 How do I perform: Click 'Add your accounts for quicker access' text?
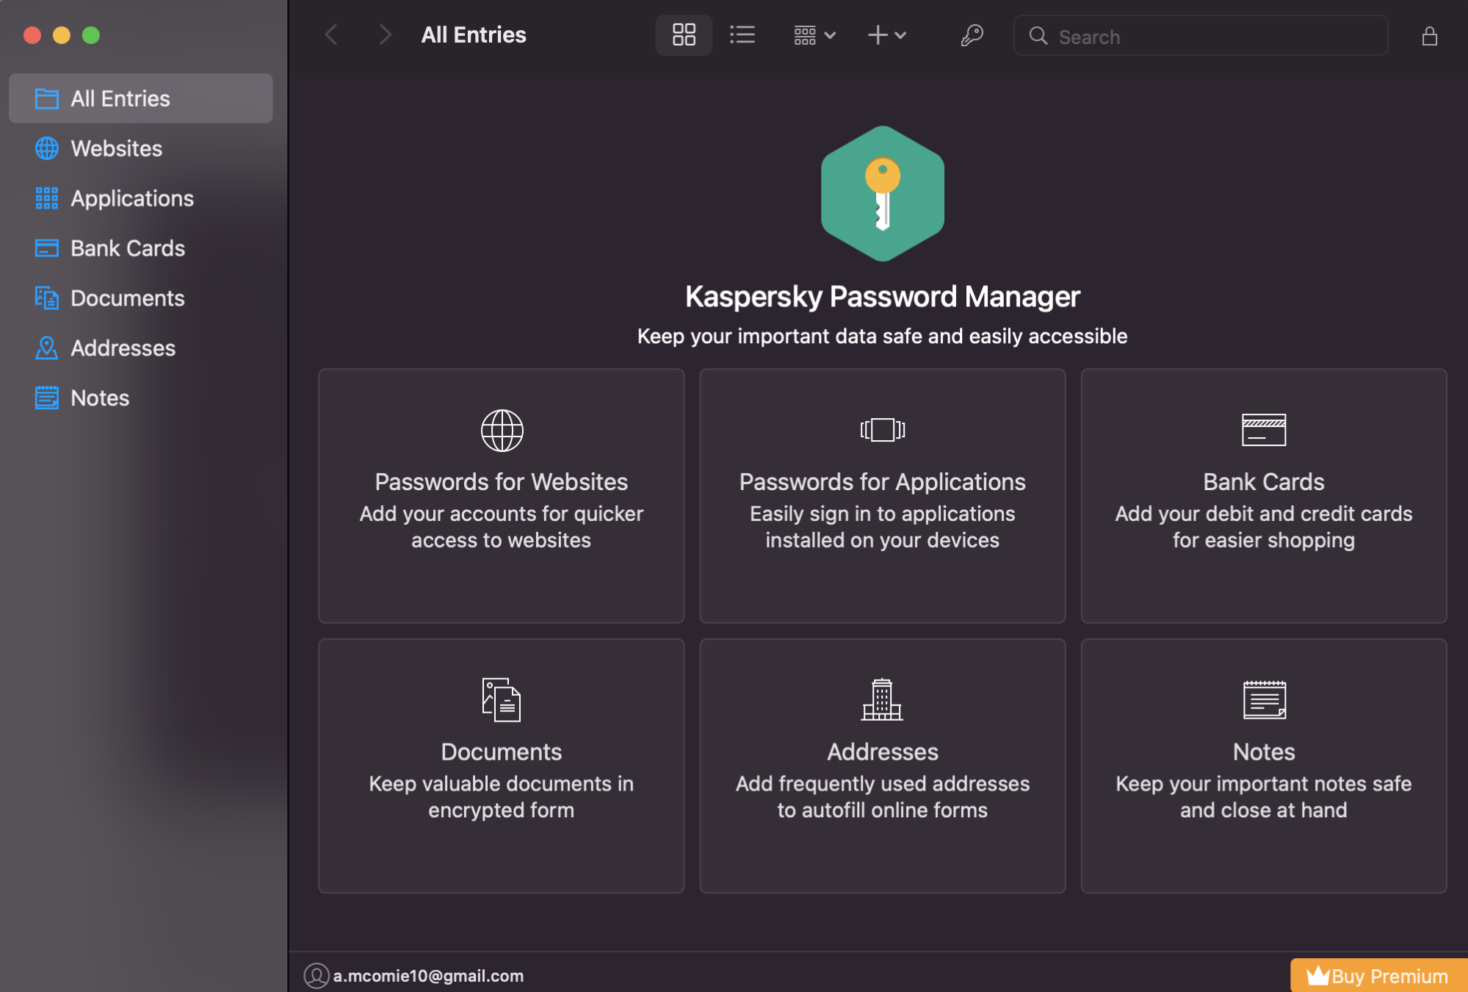[x=502, y=527]
